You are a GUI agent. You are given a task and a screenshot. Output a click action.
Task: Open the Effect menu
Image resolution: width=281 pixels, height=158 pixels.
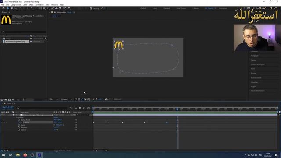[31, 5]
